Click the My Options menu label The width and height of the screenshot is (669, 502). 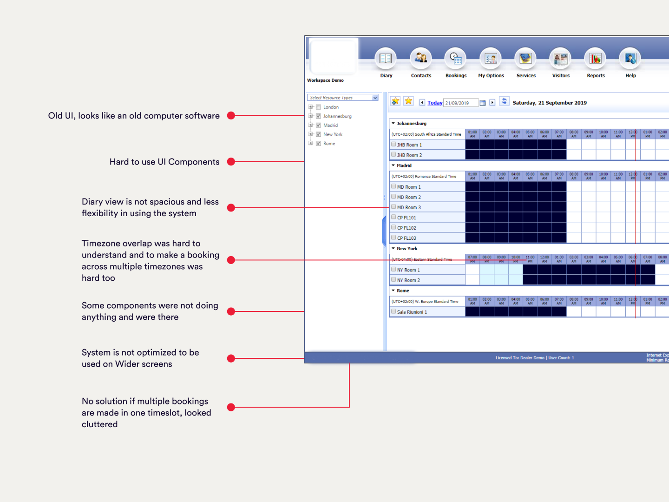491,75
